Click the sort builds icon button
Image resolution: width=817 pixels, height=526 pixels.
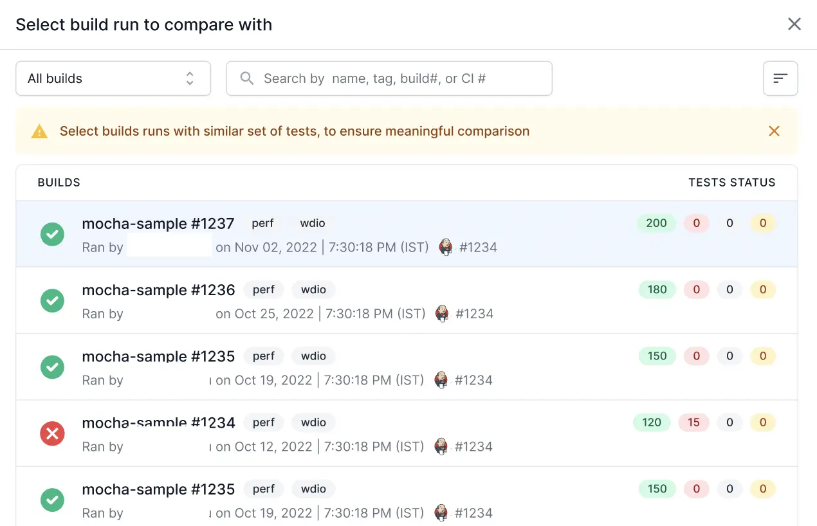pos(780,78)
